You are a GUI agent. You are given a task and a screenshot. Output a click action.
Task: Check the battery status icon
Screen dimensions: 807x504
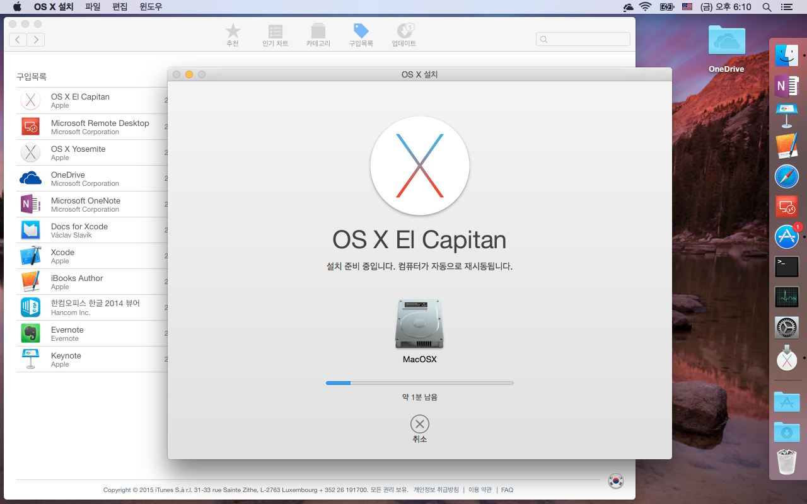(666, 7)
